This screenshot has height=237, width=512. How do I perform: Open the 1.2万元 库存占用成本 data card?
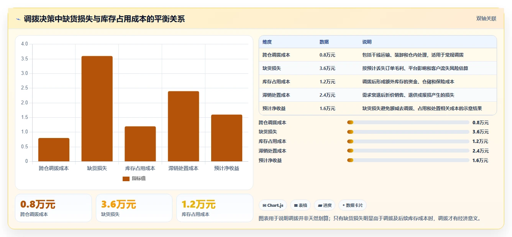[x=215, y=208]
